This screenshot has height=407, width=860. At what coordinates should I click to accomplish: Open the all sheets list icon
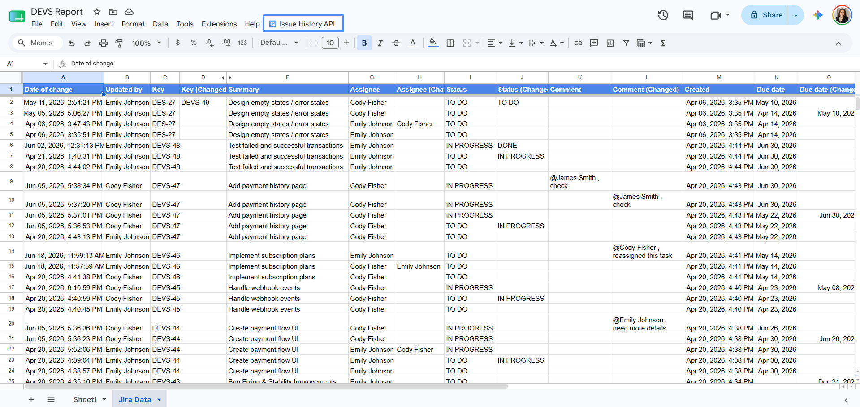pyautogui.click(x=51, y=399)
